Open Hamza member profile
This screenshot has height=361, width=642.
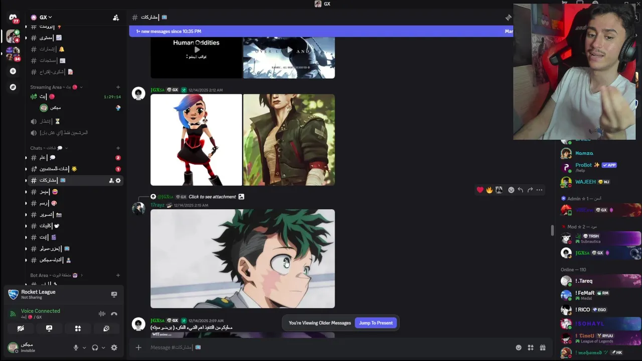click(599, 153)
